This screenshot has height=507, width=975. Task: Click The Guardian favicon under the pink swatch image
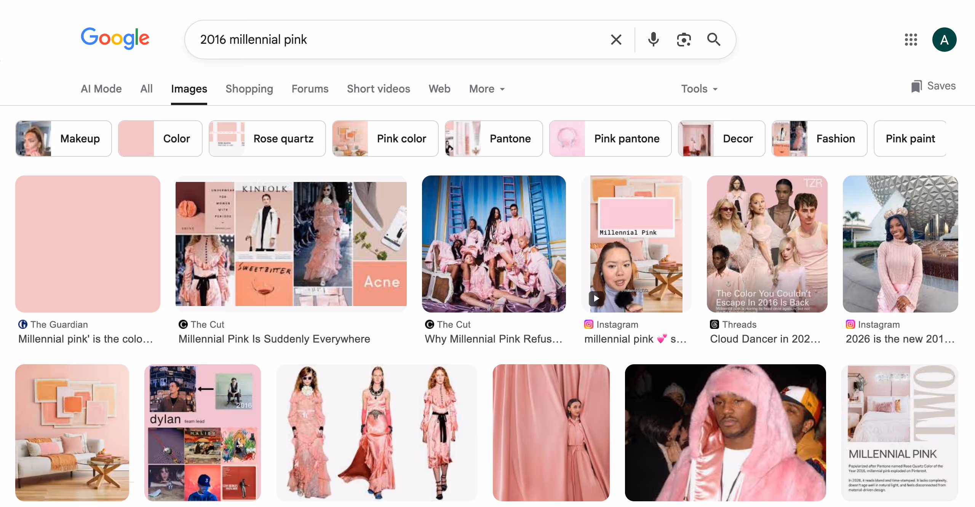pyautogui.click(x=22, y=324)
